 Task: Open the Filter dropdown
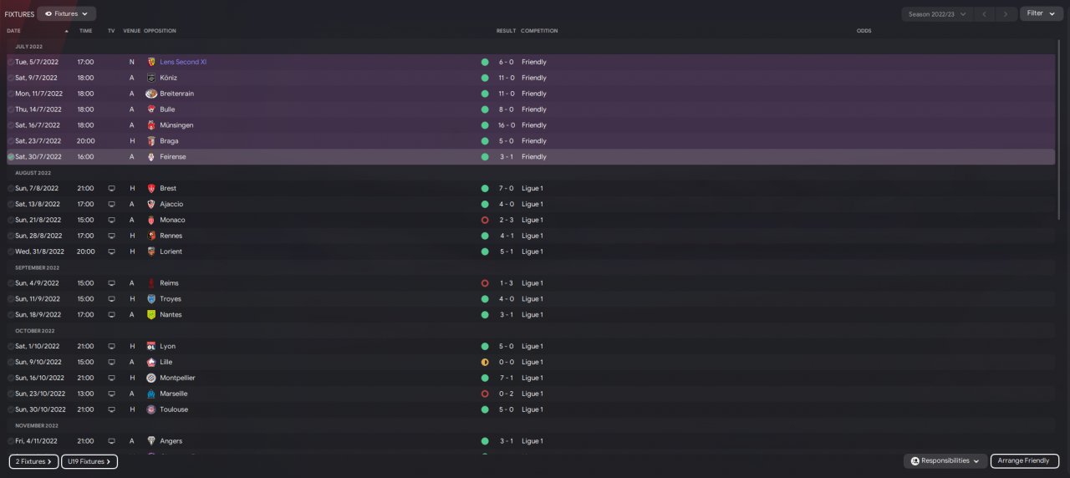point(1041,13)
